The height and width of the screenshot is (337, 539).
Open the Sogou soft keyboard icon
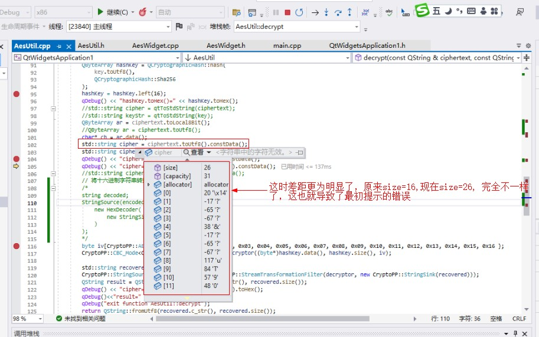click(472, 11)
